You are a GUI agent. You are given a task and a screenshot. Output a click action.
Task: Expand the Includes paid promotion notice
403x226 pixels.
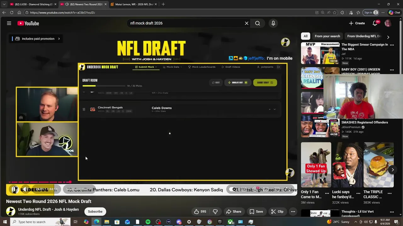click(x=36, y=39)
